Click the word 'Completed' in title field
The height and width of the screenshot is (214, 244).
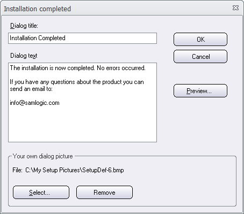tap(52, 38)
